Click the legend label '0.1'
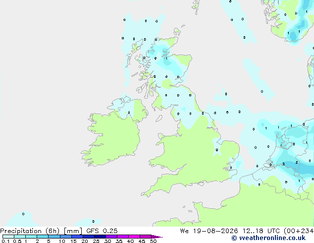Viewport: 314px width, 243px height. pyautogui.click(x=5, y=241)
